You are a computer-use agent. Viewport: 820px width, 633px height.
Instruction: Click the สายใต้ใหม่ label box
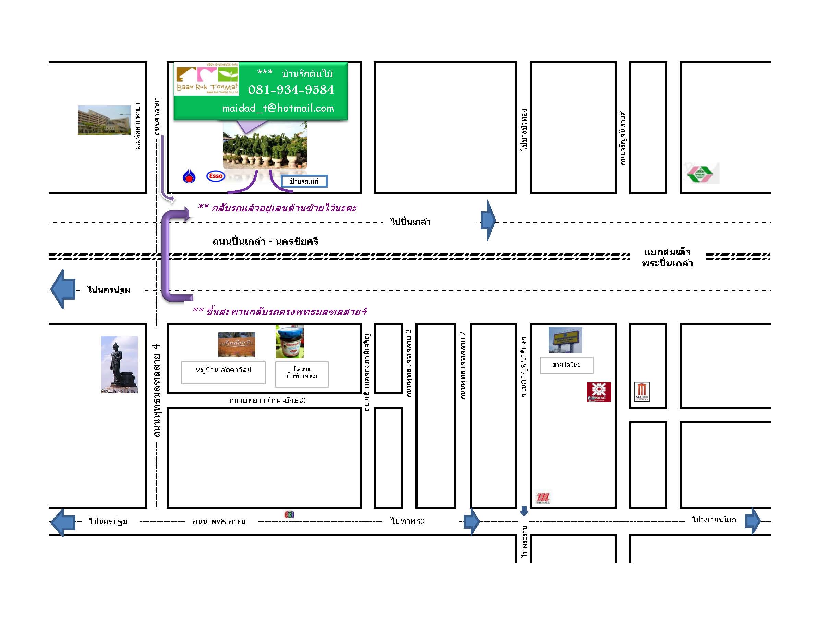(x=567, y=365)
